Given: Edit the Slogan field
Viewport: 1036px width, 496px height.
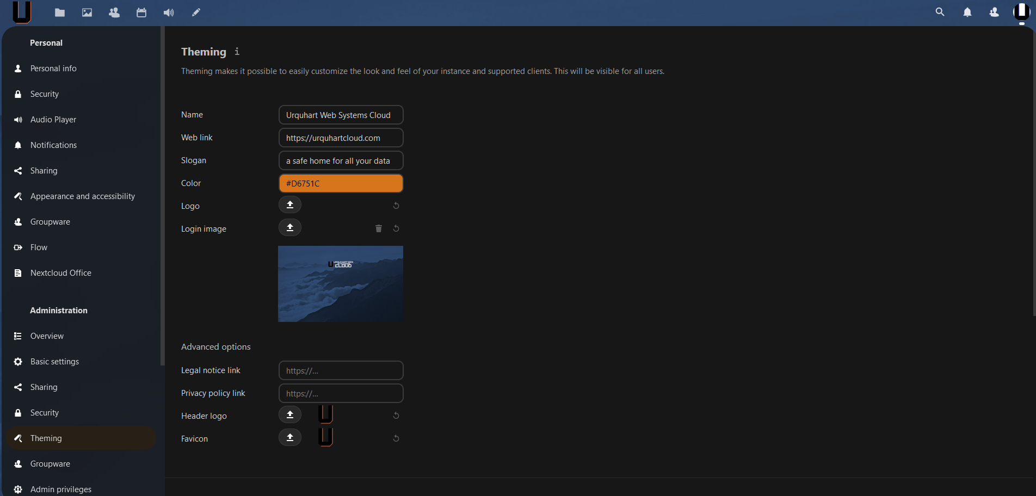Looking at the screenshot, I should pos(341,160).
